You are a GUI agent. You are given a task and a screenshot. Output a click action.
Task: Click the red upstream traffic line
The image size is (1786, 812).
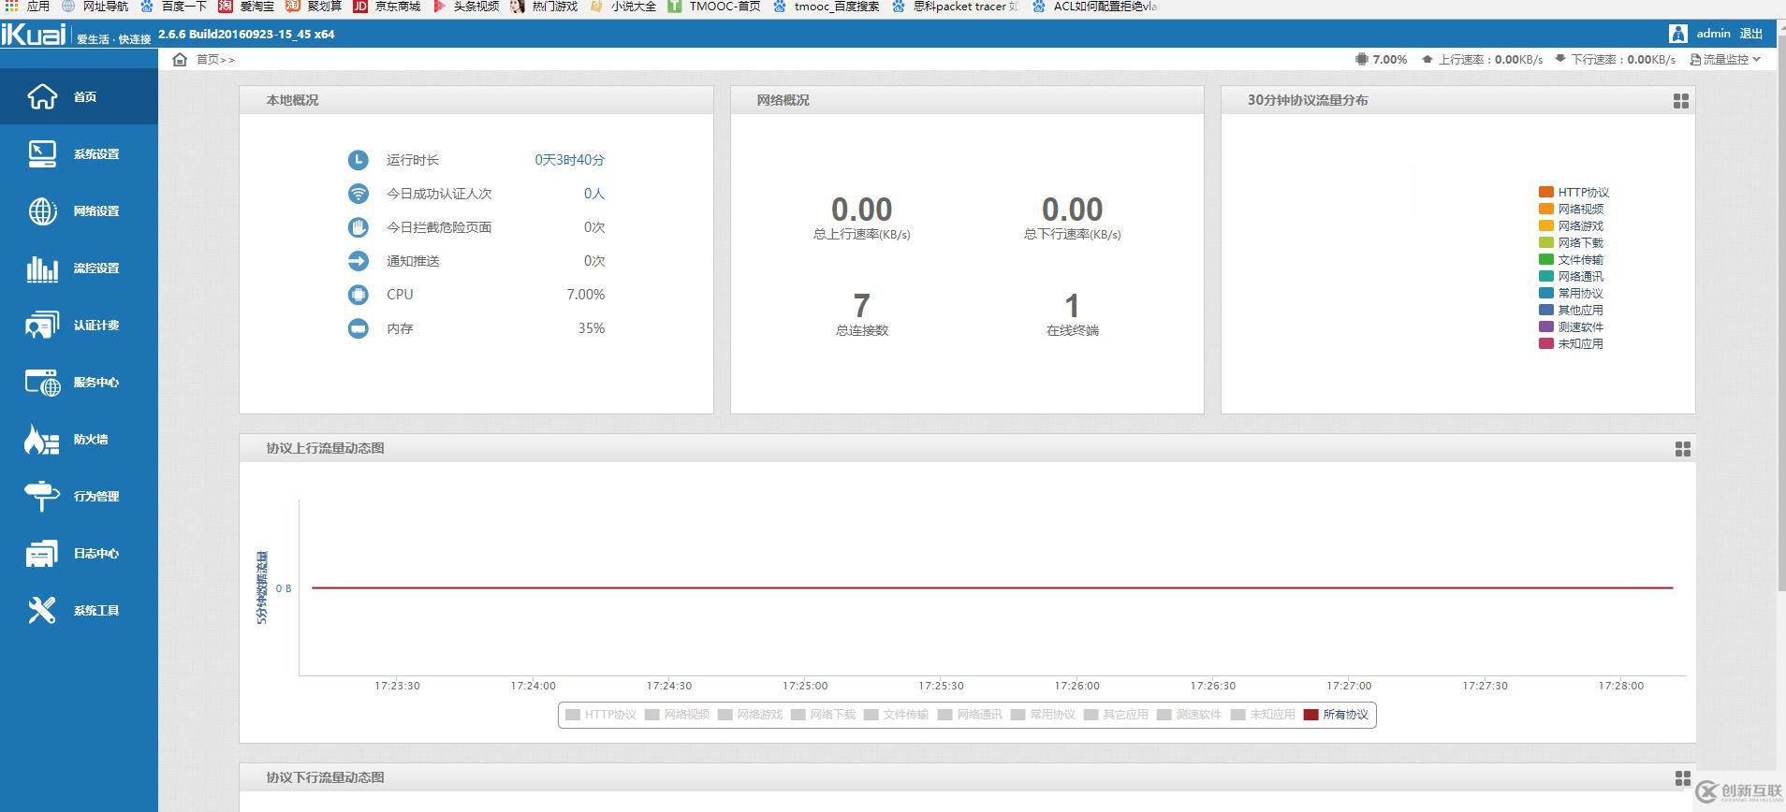(992, 587)
